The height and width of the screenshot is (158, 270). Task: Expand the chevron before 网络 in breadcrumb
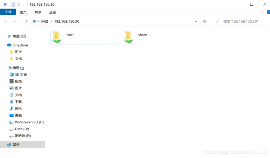[x=38, y=21]
